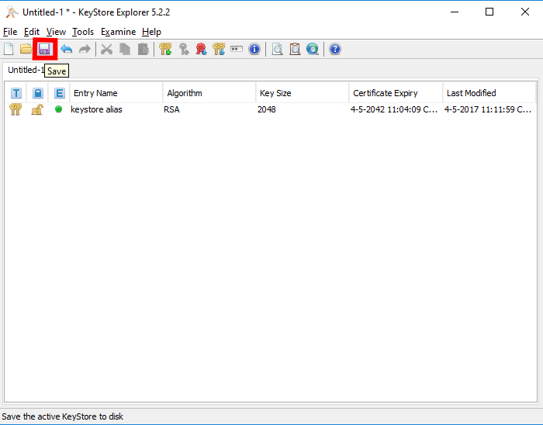The image size is (543, 425).
Task: Click the Import Trusted Certificate rosette icon
Action: (x=201, y=49)
